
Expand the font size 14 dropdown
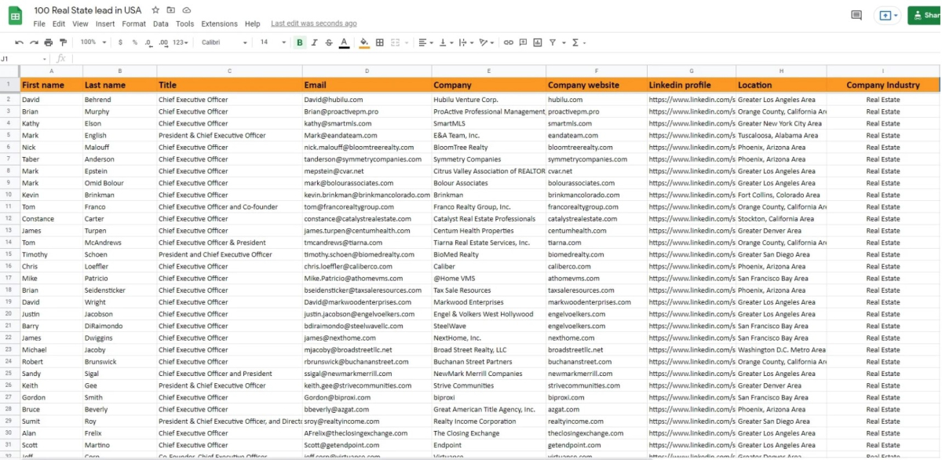click(273, 42)
